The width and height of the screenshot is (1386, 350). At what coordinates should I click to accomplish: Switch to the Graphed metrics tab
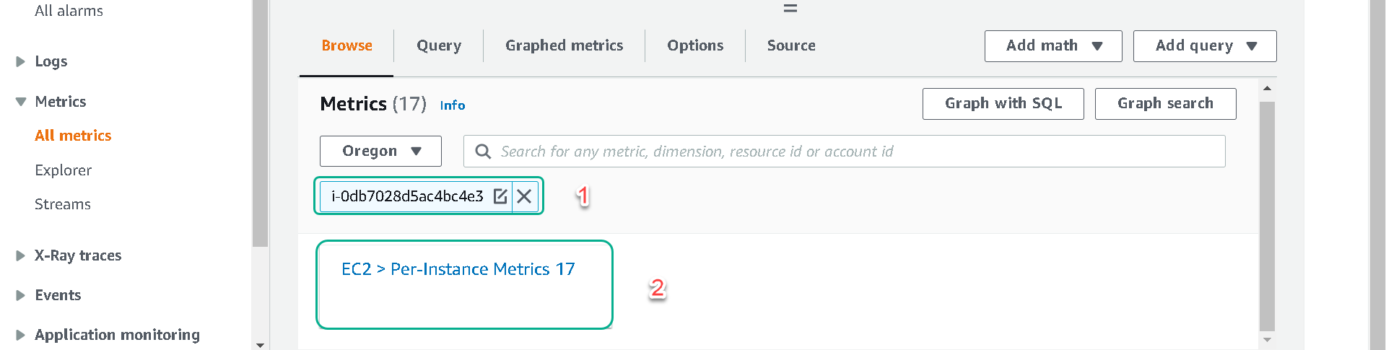tap(564, 45)
